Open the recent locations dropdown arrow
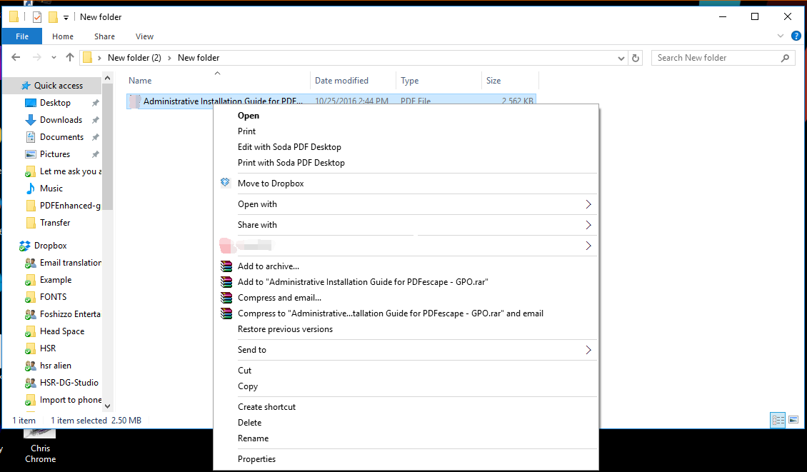 (x=54, y=58)
